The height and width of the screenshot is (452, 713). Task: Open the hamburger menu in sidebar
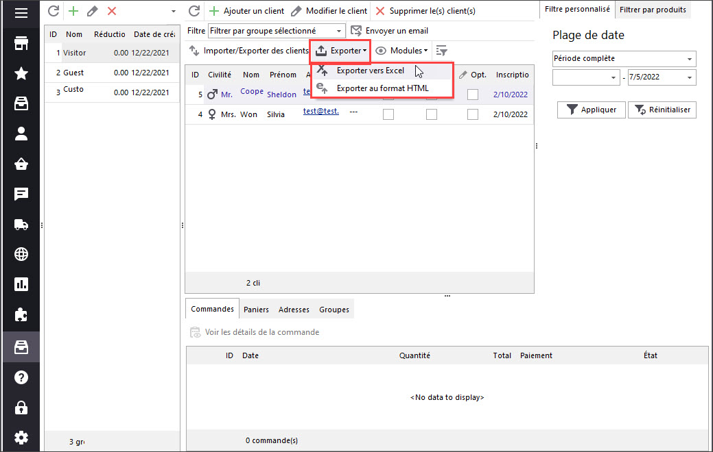[21, 13]
